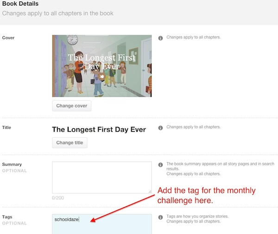The width and height of the screenshot is (278, 234).
Task: Click into the Tags field containing schooldaze
Action: 101,223
